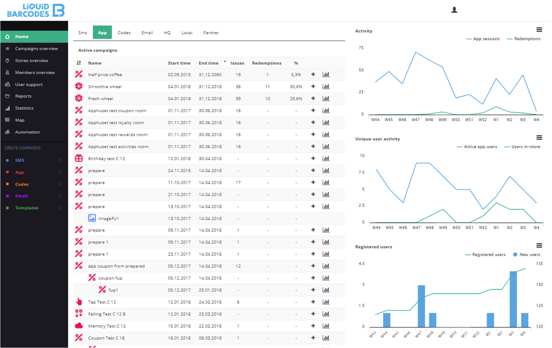Click plus icon for Half price coffee
552x348 pixels.
[x=313, y=75]
